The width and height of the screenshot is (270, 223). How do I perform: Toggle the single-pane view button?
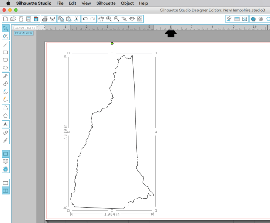point(6,182)
